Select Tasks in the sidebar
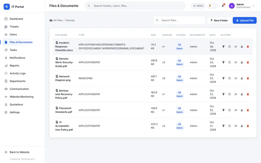The height and width of the screenshot is (163, 261). [22, 50]
